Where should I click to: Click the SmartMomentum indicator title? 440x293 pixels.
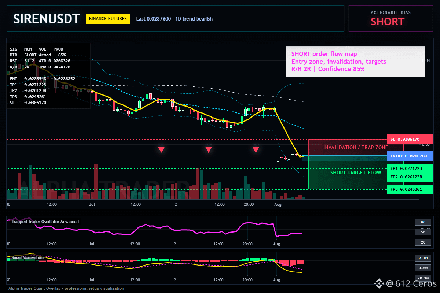27,257
